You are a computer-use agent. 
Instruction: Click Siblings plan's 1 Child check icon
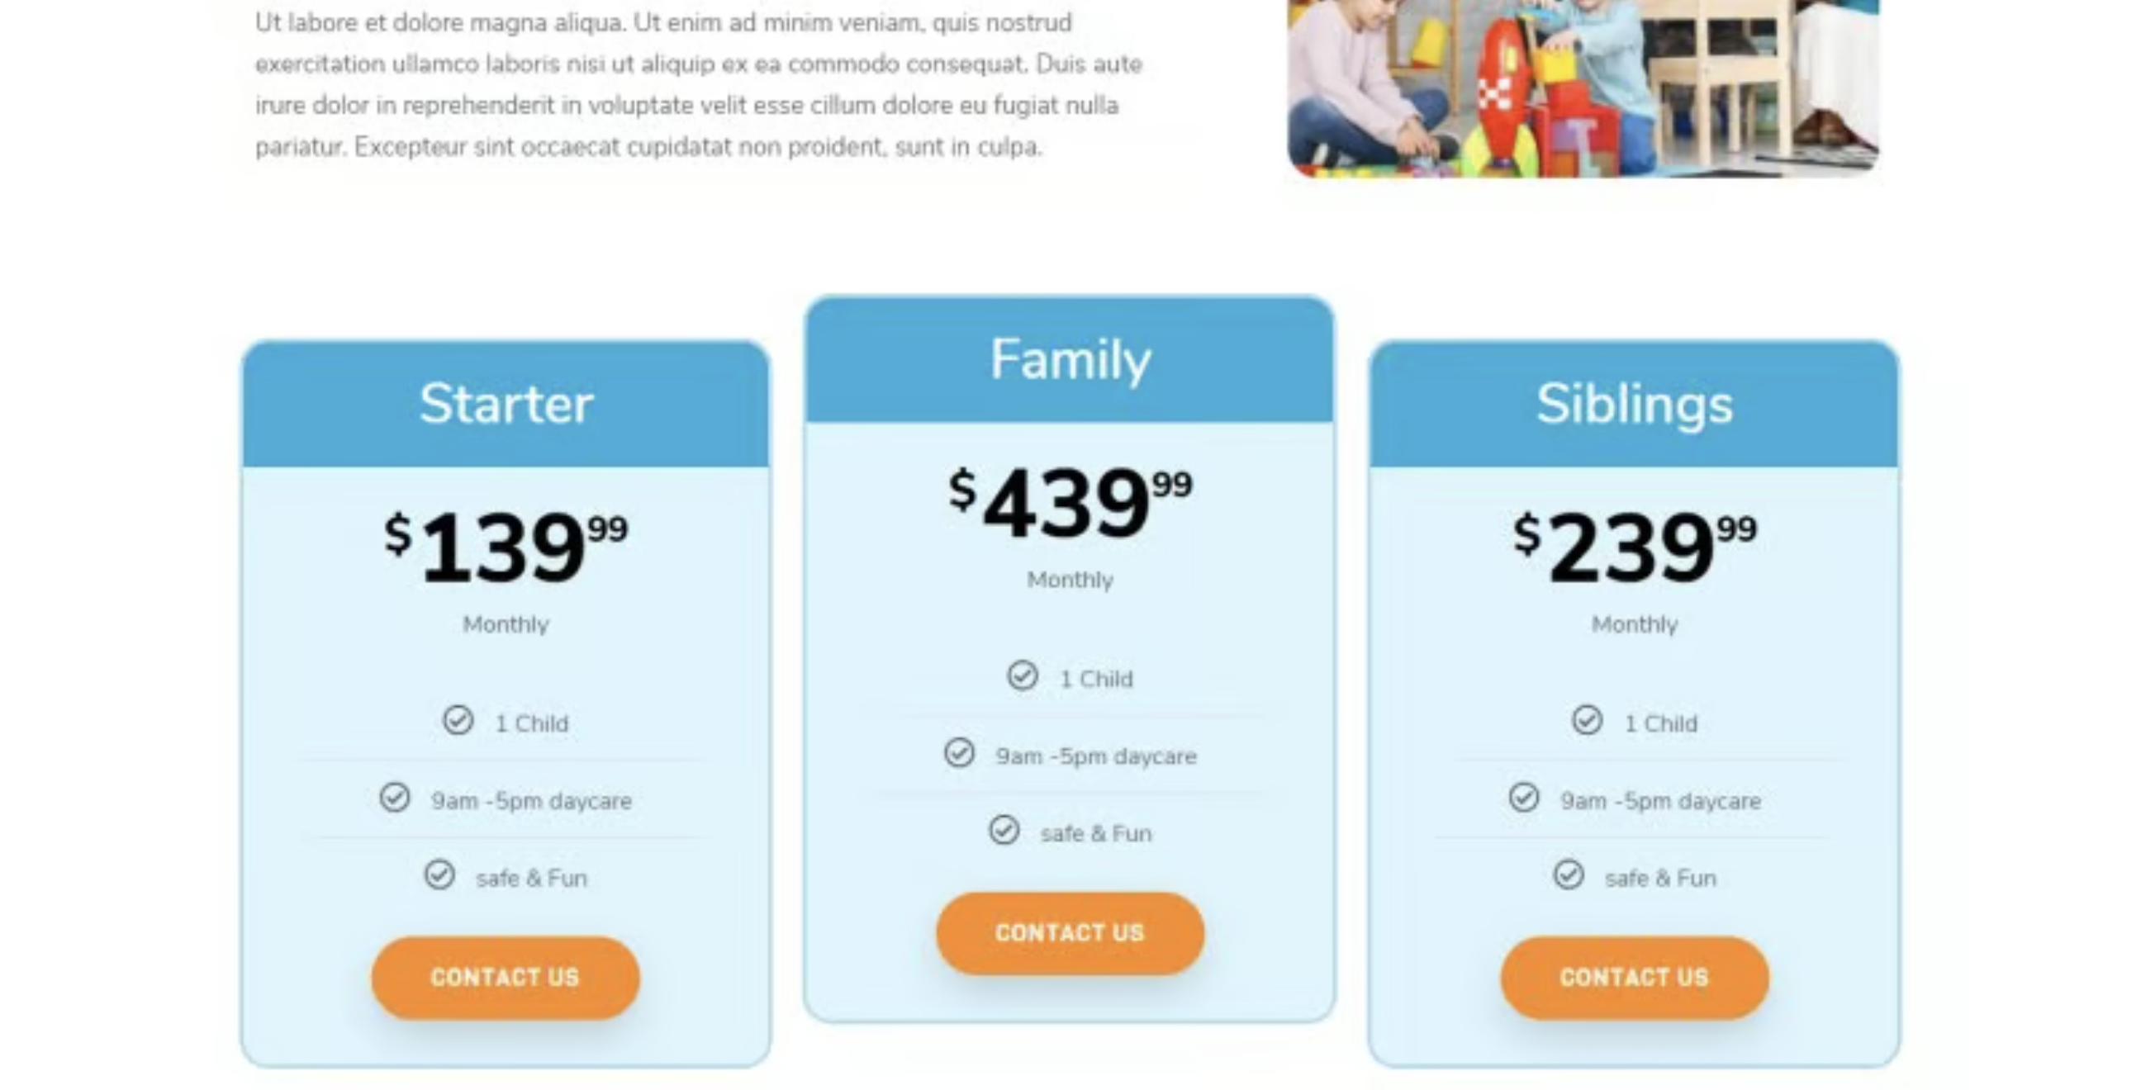pyautogui.click(x=1587, y=720)
